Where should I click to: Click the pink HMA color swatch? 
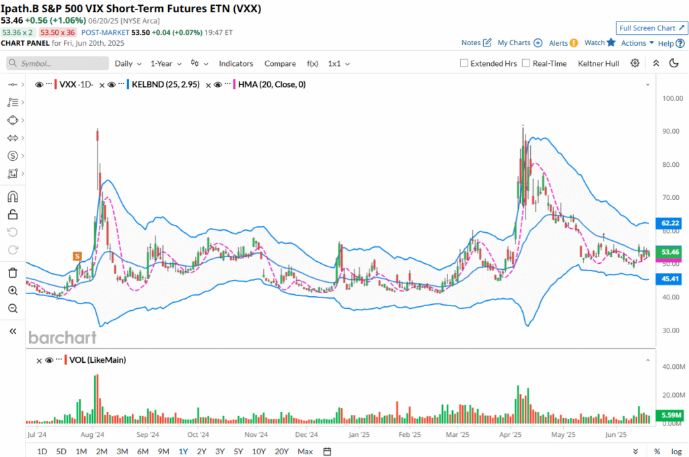[233, 85]
